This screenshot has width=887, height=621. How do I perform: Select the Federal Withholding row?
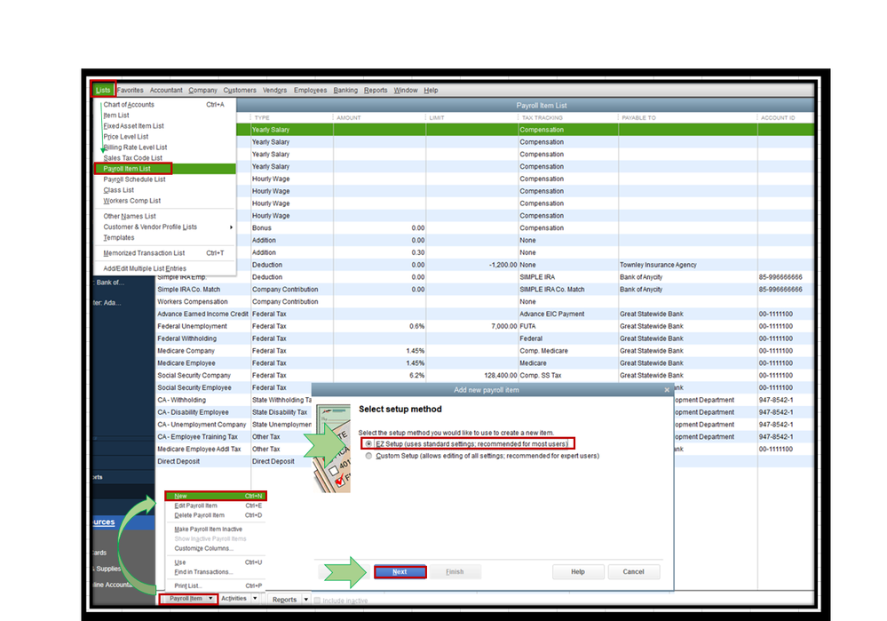coord(485,338)
